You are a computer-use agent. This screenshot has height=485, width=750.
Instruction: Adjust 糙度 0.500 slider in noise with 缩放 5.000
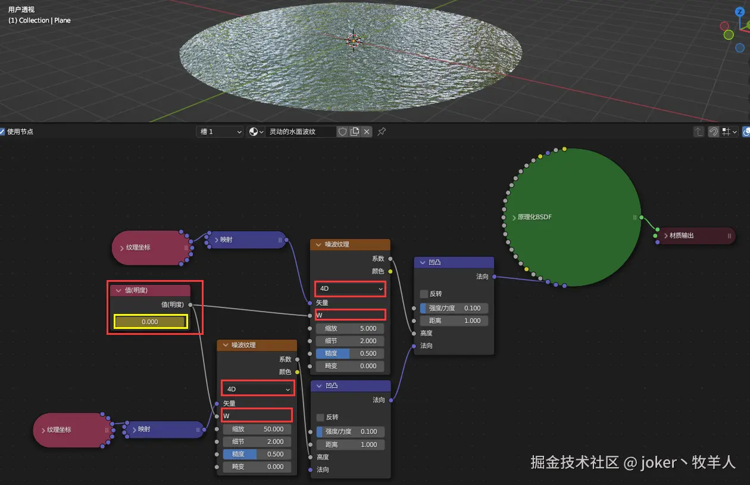click(351, 353)
